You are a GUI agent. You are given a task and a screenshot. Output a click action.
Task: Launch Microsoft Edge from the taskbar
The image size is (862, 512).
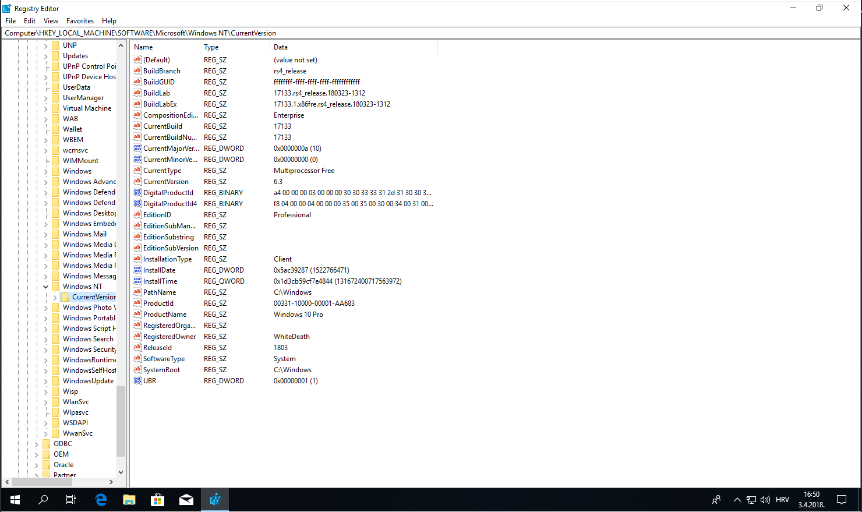click(101, 500)
